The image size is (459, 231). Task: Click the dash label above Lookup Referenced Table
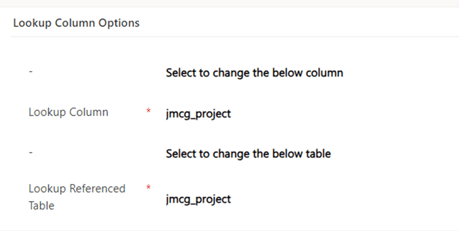tap(31, 153)
